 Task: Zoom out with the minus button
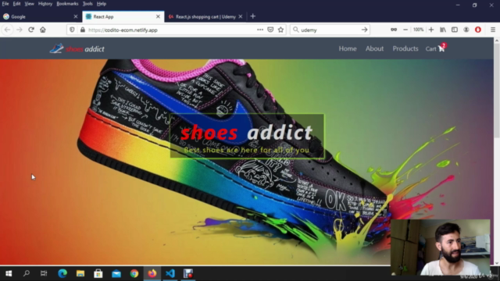tap(405, 30)
